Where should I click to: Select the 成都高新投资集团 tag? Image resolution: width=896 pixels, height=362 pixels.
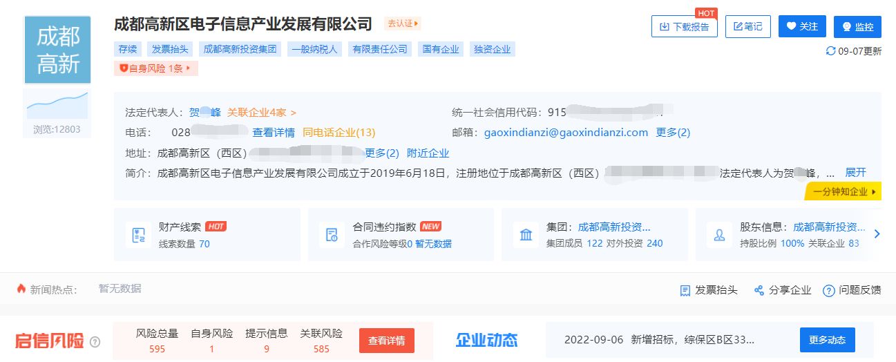(240, 49)
